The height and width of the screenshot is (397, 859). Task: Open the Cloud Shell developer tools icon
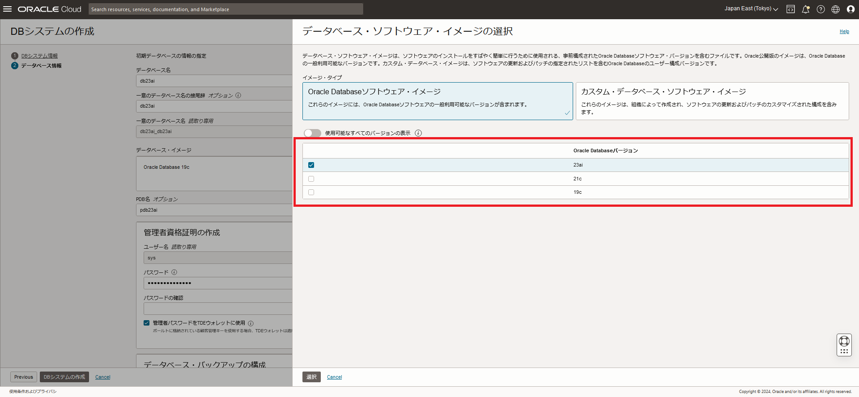[x=791, y=9]
